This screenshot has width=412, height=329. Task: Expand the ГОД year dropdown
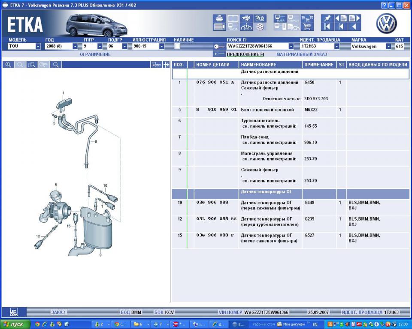click(x=75, y=46)
